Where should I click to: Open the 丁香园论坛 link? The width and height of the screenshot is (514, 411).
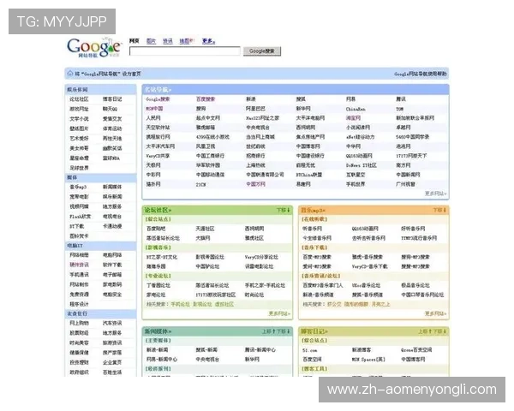point(158,285)
